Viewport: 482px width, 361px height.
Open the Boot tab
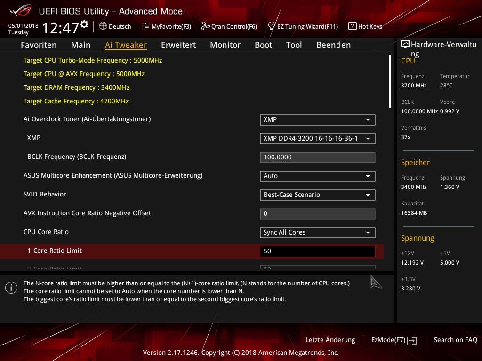tap(264, 45)
